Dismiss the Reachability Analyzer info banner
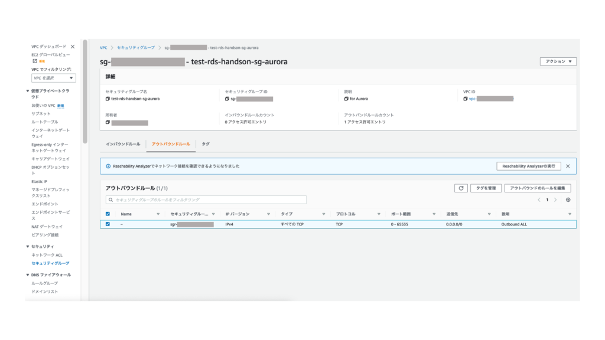 (568, 166)
